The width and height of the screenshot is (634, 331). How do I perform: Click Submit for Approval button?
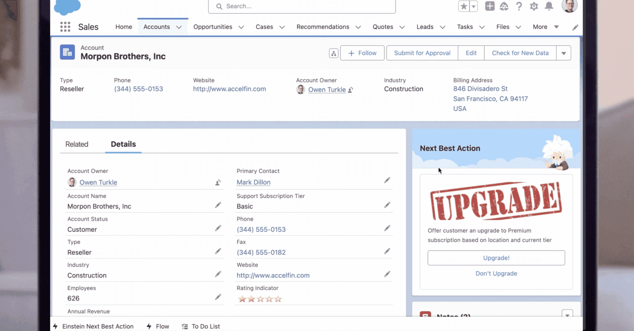tap(422, 53)
